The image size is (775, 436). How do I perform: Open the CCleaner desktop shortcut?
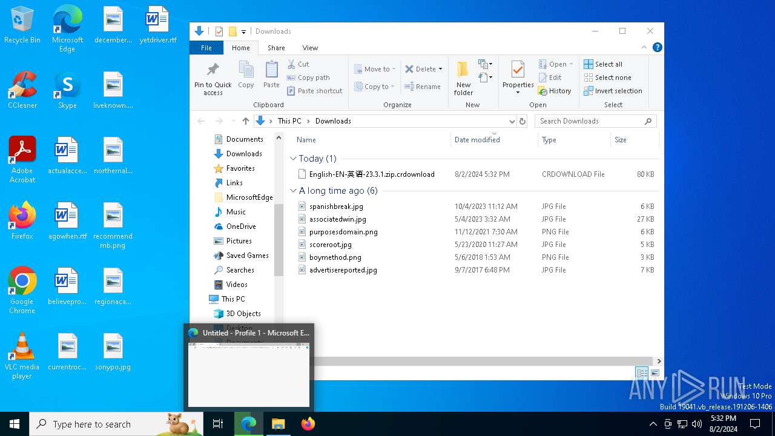point(22,90)
